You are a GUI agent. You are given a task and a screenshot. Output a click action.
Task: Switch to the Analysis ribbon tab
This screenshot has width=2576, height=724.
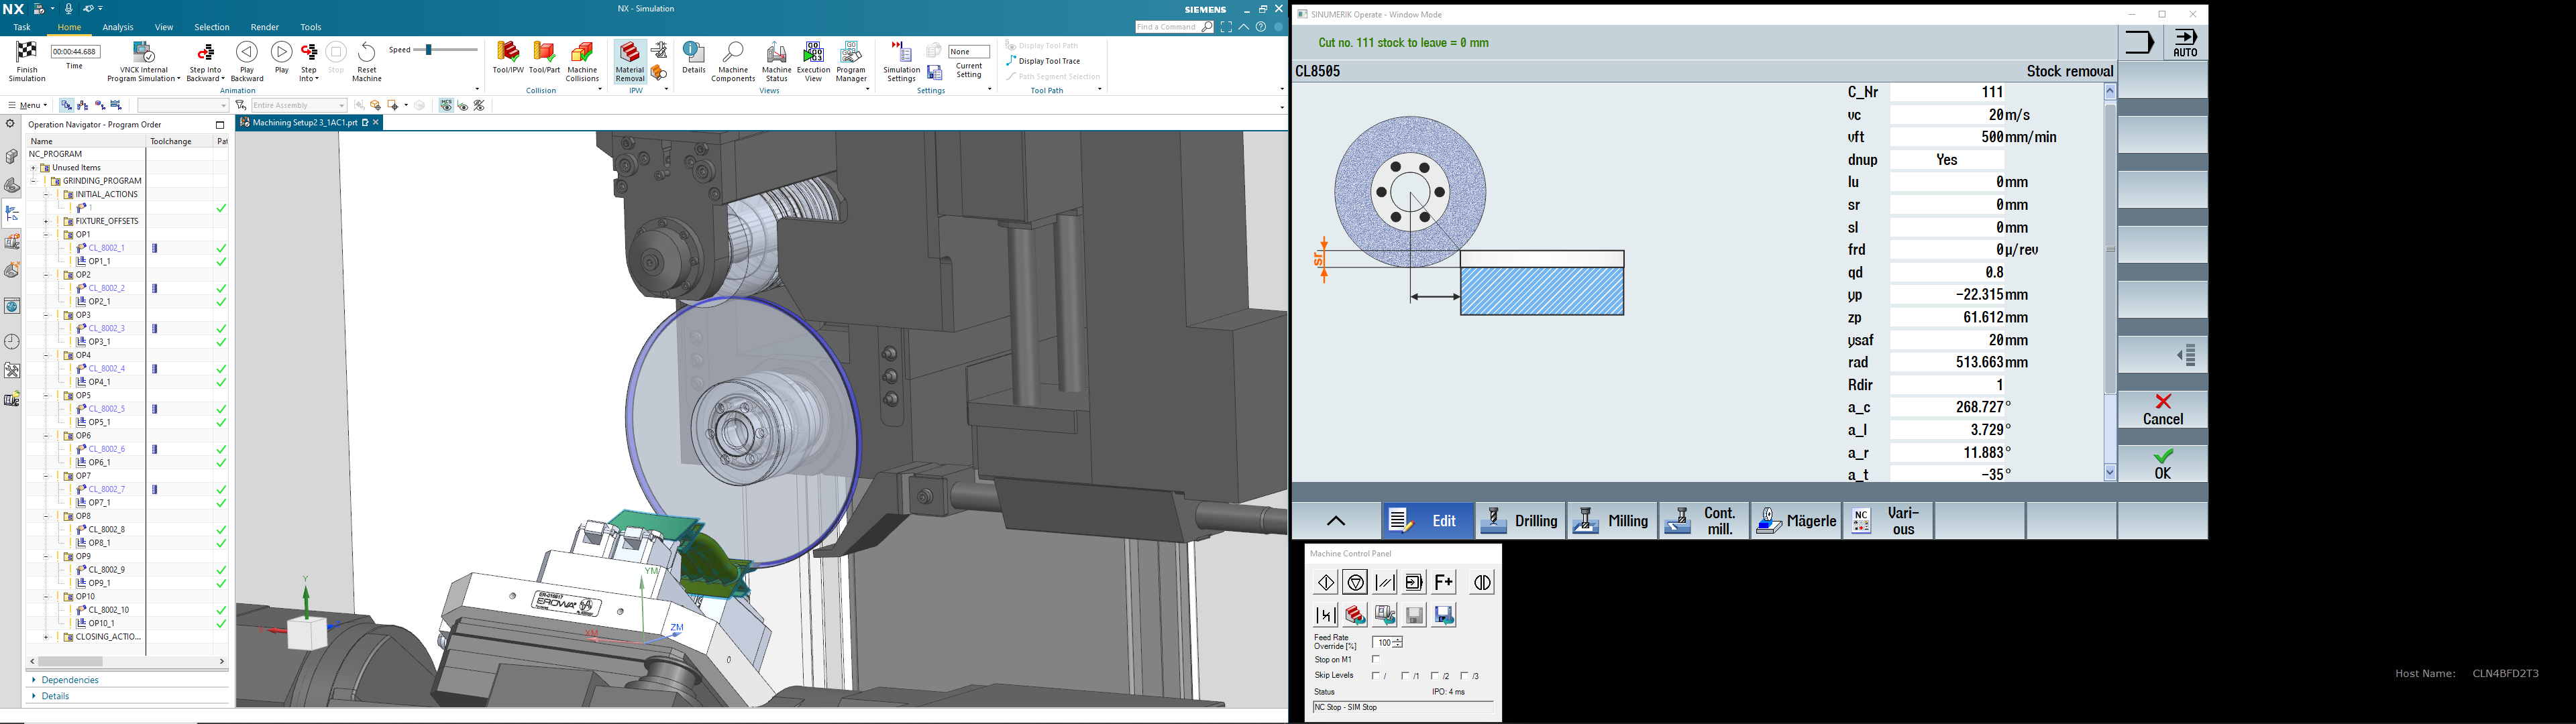click(x=118, y=27)
